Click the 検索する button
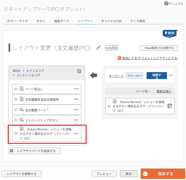Image resolution: width=186 pixels, height=180 pixels. (157, 76)
